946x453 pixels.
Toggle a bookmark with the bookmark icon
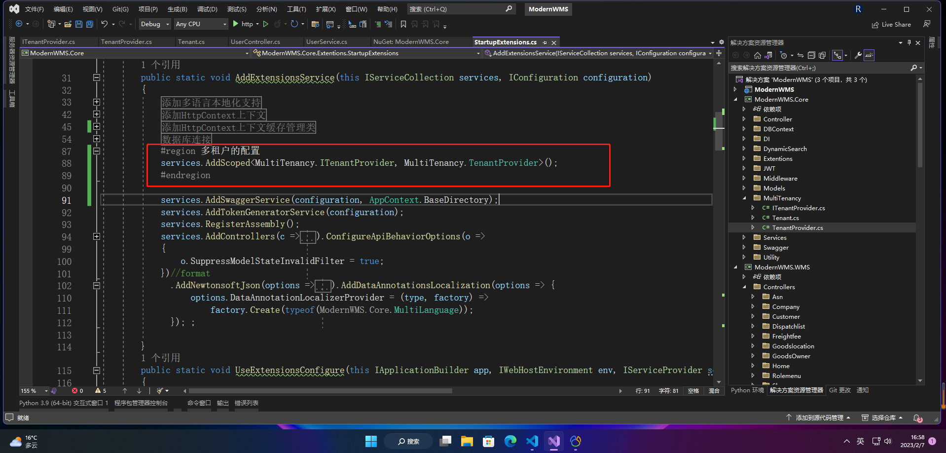pyautogui.click(x=403, y=24)
